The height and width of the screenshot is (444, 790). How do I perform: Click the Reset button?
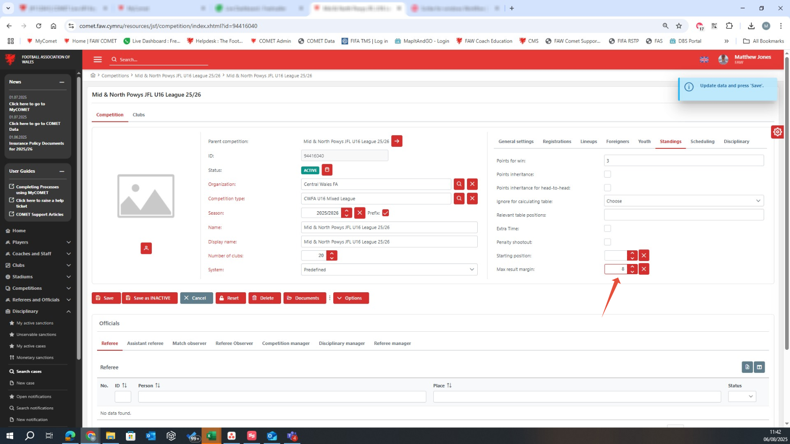[230, 298]
